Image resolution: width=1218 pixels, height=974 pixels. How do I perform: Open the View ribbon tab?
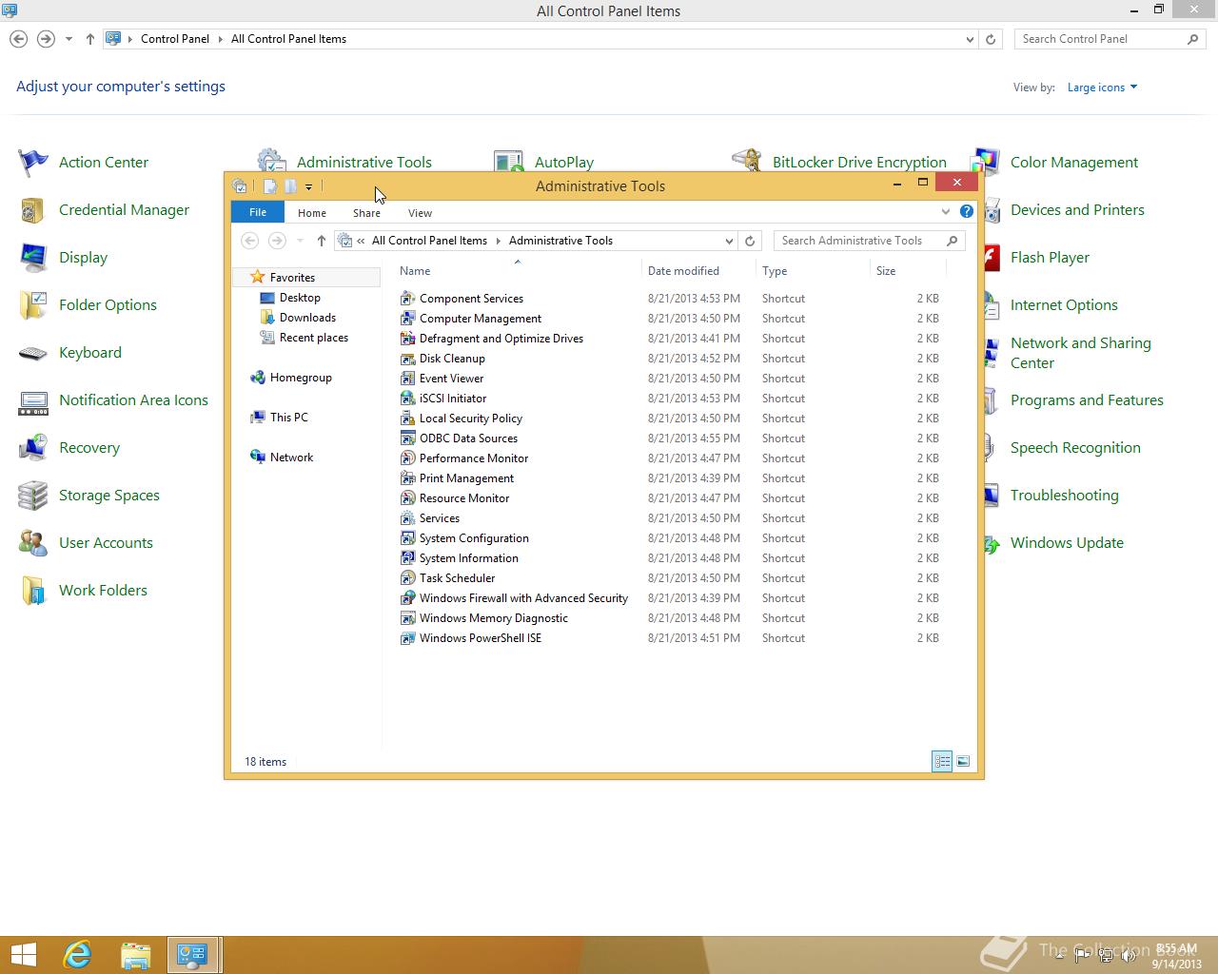pyautogui.click(x=420, y=213)
